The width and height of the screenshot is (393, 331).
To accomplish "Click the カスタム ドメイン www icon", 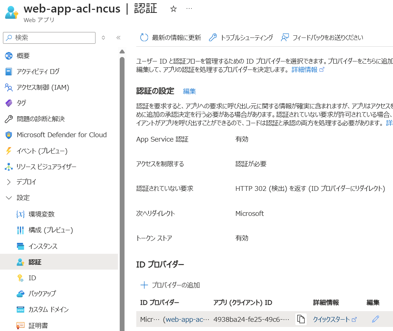I will 20,310.
